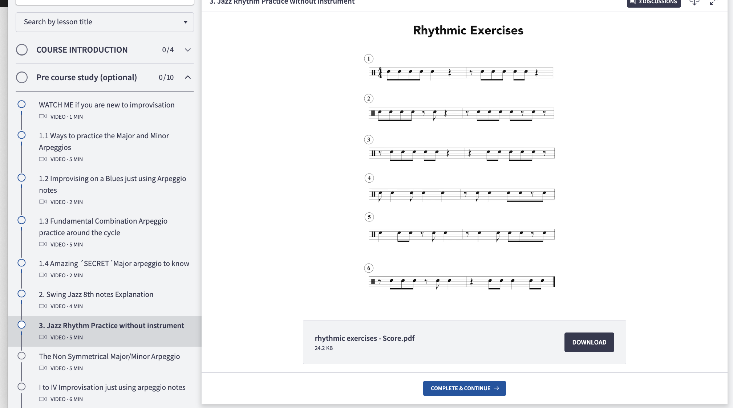The width and height of the screenshot is (733, 408).
Task: Click the 'rhythmic exercises - Score.pdf' filename
Action: tap(364, 338)
